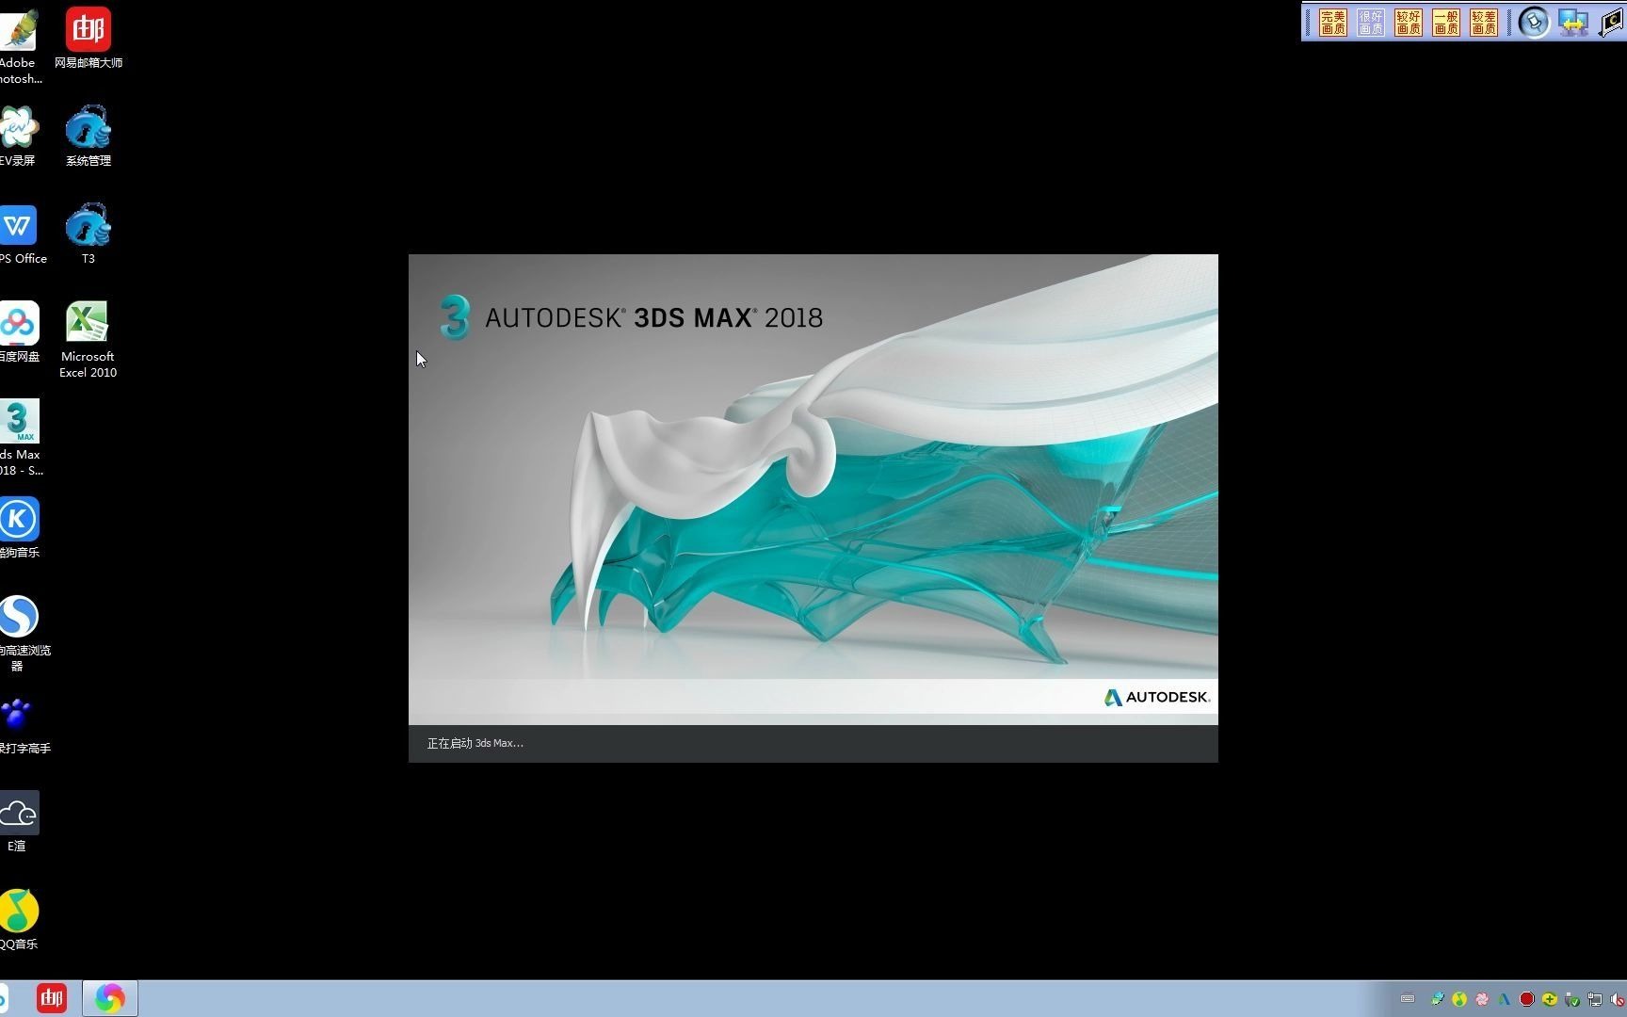Click the 3ds Max splash image
Screen dimensions: 1627x1017
tap(813, 490)
